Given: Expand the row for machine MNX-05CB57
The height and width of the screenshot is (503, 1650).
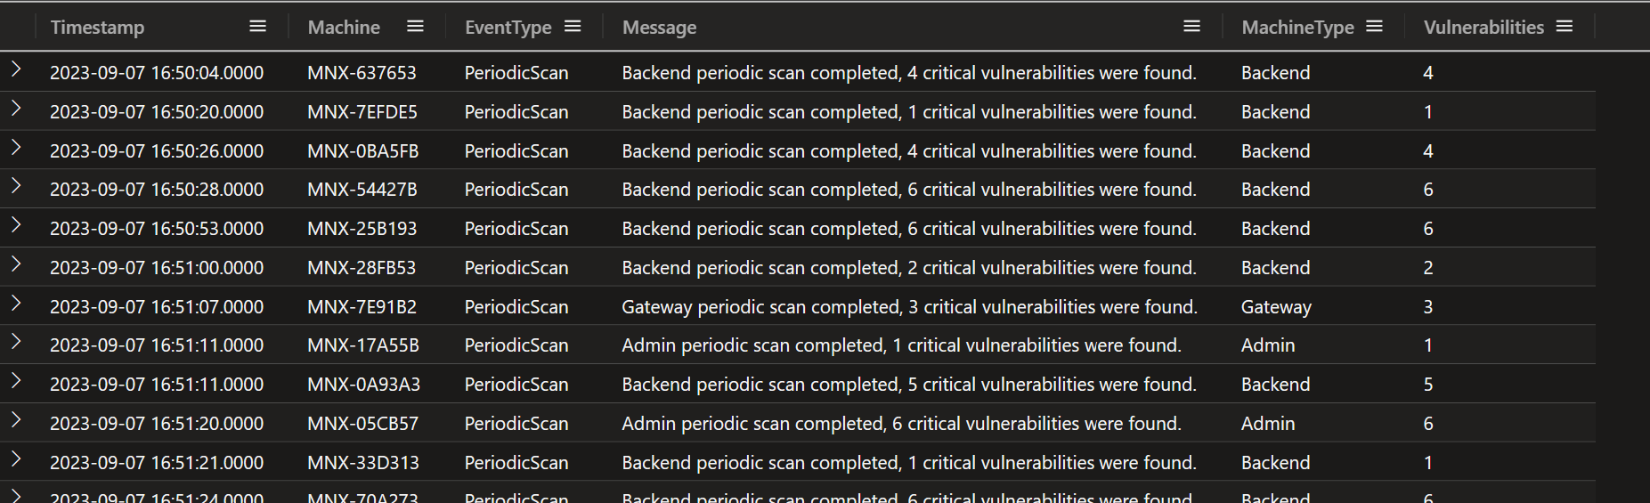Looking at the screenshot, I should click(x=16, y=419).
